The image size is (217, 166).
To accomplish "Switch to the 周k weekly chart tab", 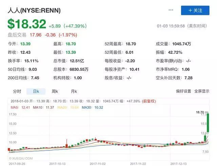I will pyautogui.click(x=55, y=91).
